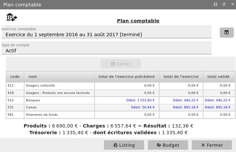
Task: Click the Editer button
Action: click(121, 64)
